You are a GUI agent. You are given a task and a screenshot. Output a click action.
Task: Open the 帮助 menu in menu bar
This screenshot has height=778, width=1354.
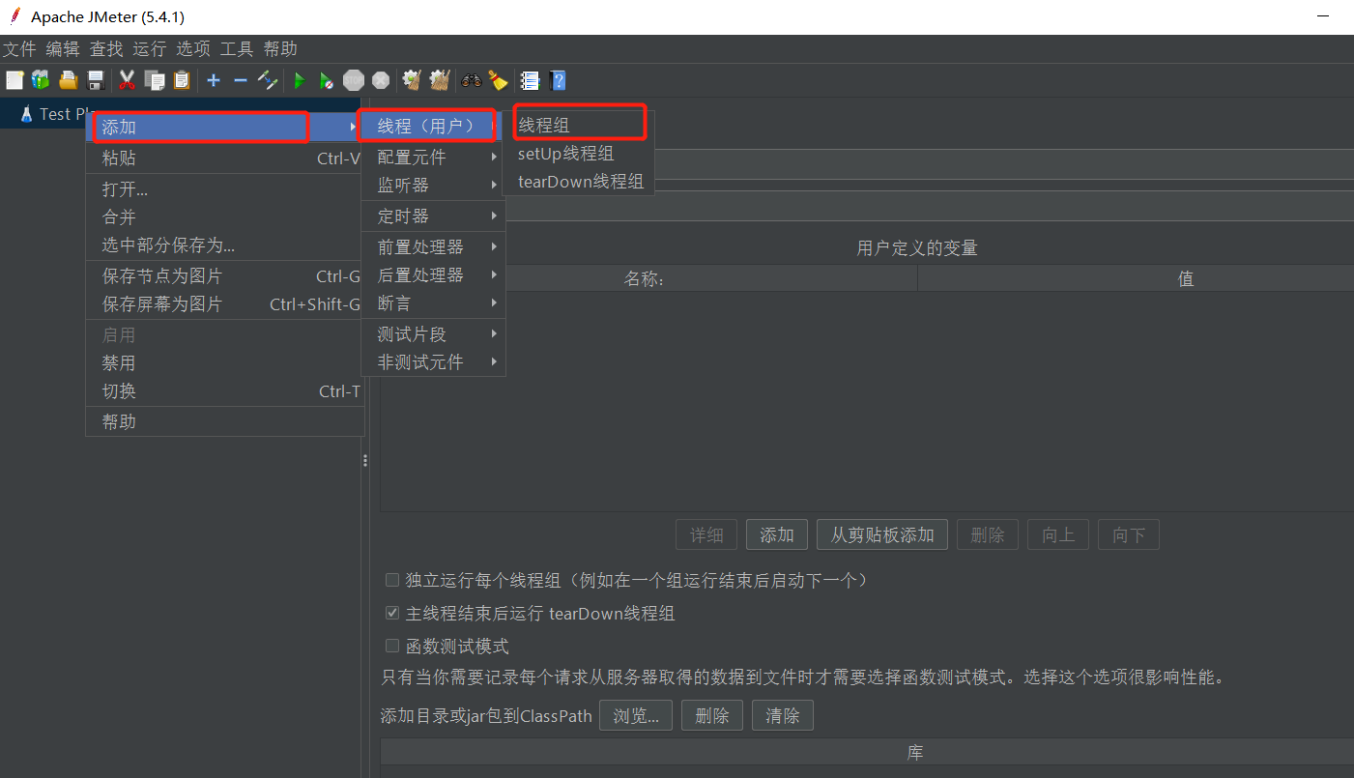click(x=280, y=49)
